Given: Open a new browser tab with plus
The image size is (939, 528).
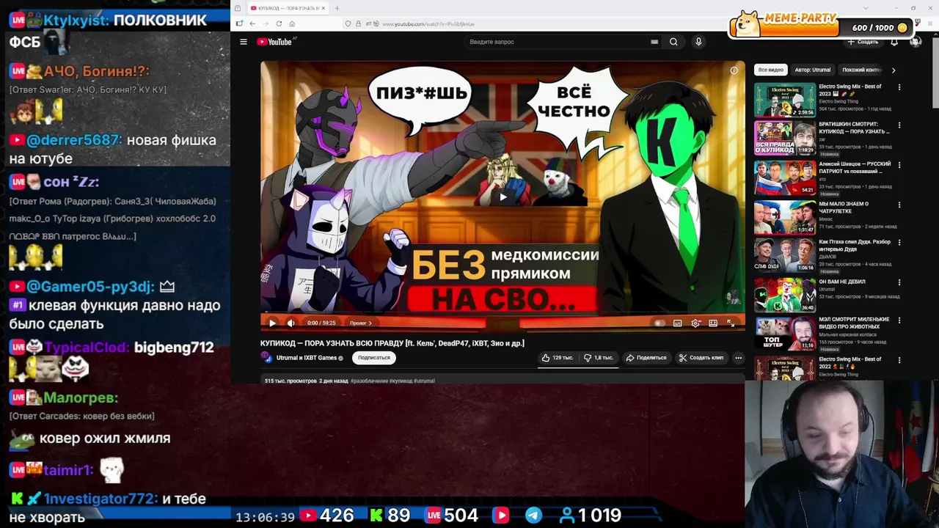Looking at the screenshot, I should 337,8.
